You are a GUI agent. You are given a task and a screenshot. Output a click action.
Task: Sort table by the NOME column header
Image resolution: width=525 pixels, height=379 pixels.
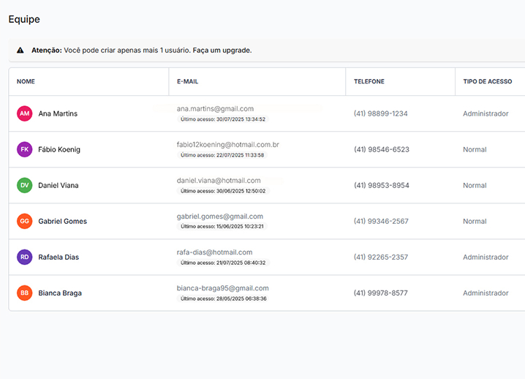coord(26,82)
